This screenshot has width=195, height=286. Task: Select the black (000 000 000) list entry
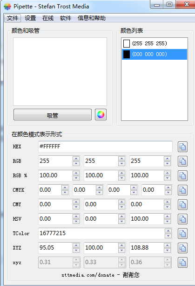[x=155, y=55]
